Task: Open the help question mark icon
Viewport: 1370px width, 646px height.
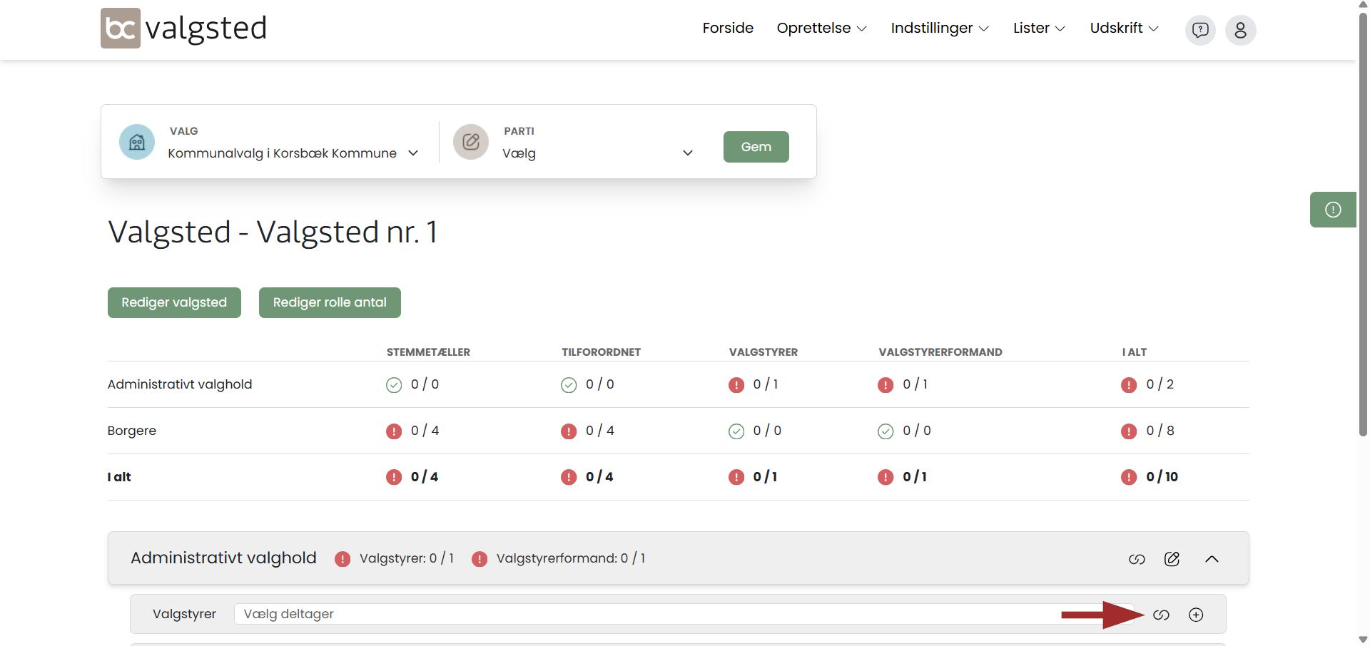Action: (x=1200, y=30)
